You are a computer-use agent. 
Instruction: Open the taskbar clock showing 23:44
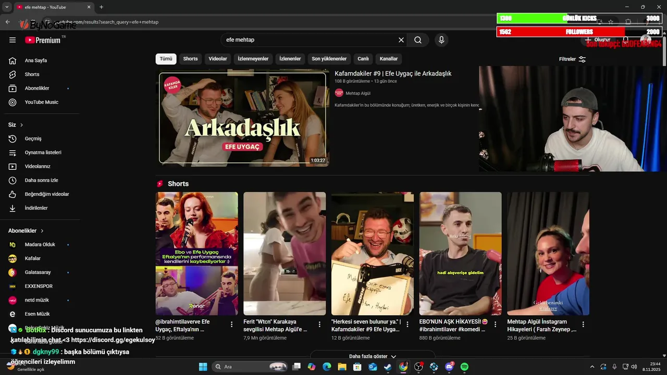coord(651,367)
